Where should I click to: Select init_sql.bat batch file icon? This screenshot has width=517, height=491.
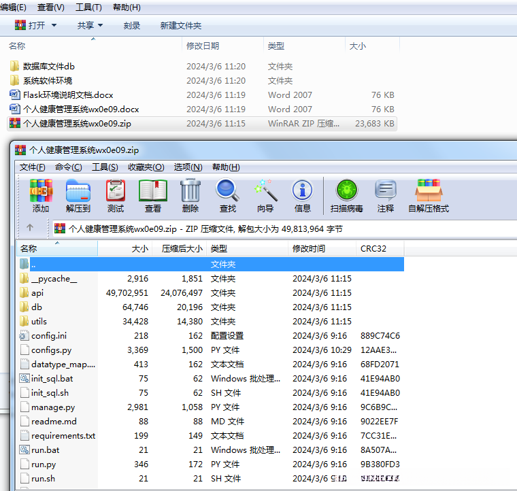24,379
